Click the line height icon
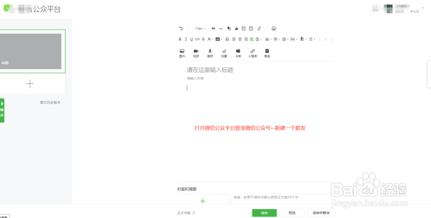Screen dimensions: 431x218 coord(284,39)
